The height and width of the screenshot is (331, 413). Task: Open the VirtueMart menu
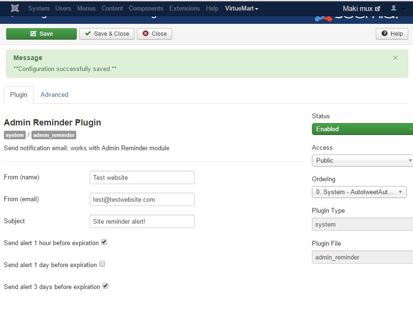coord(241,9)
